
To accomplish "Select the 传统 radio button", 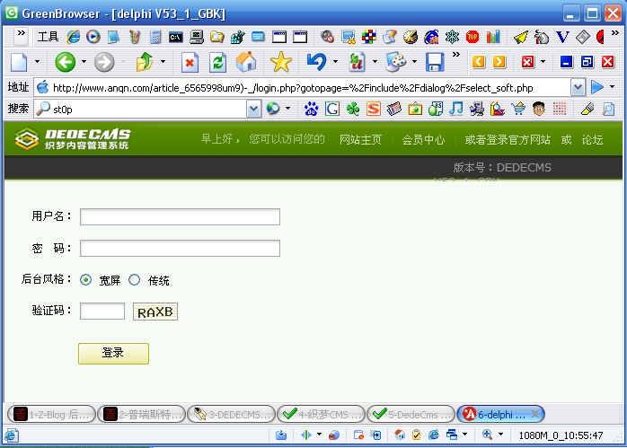I will (135, 280).
